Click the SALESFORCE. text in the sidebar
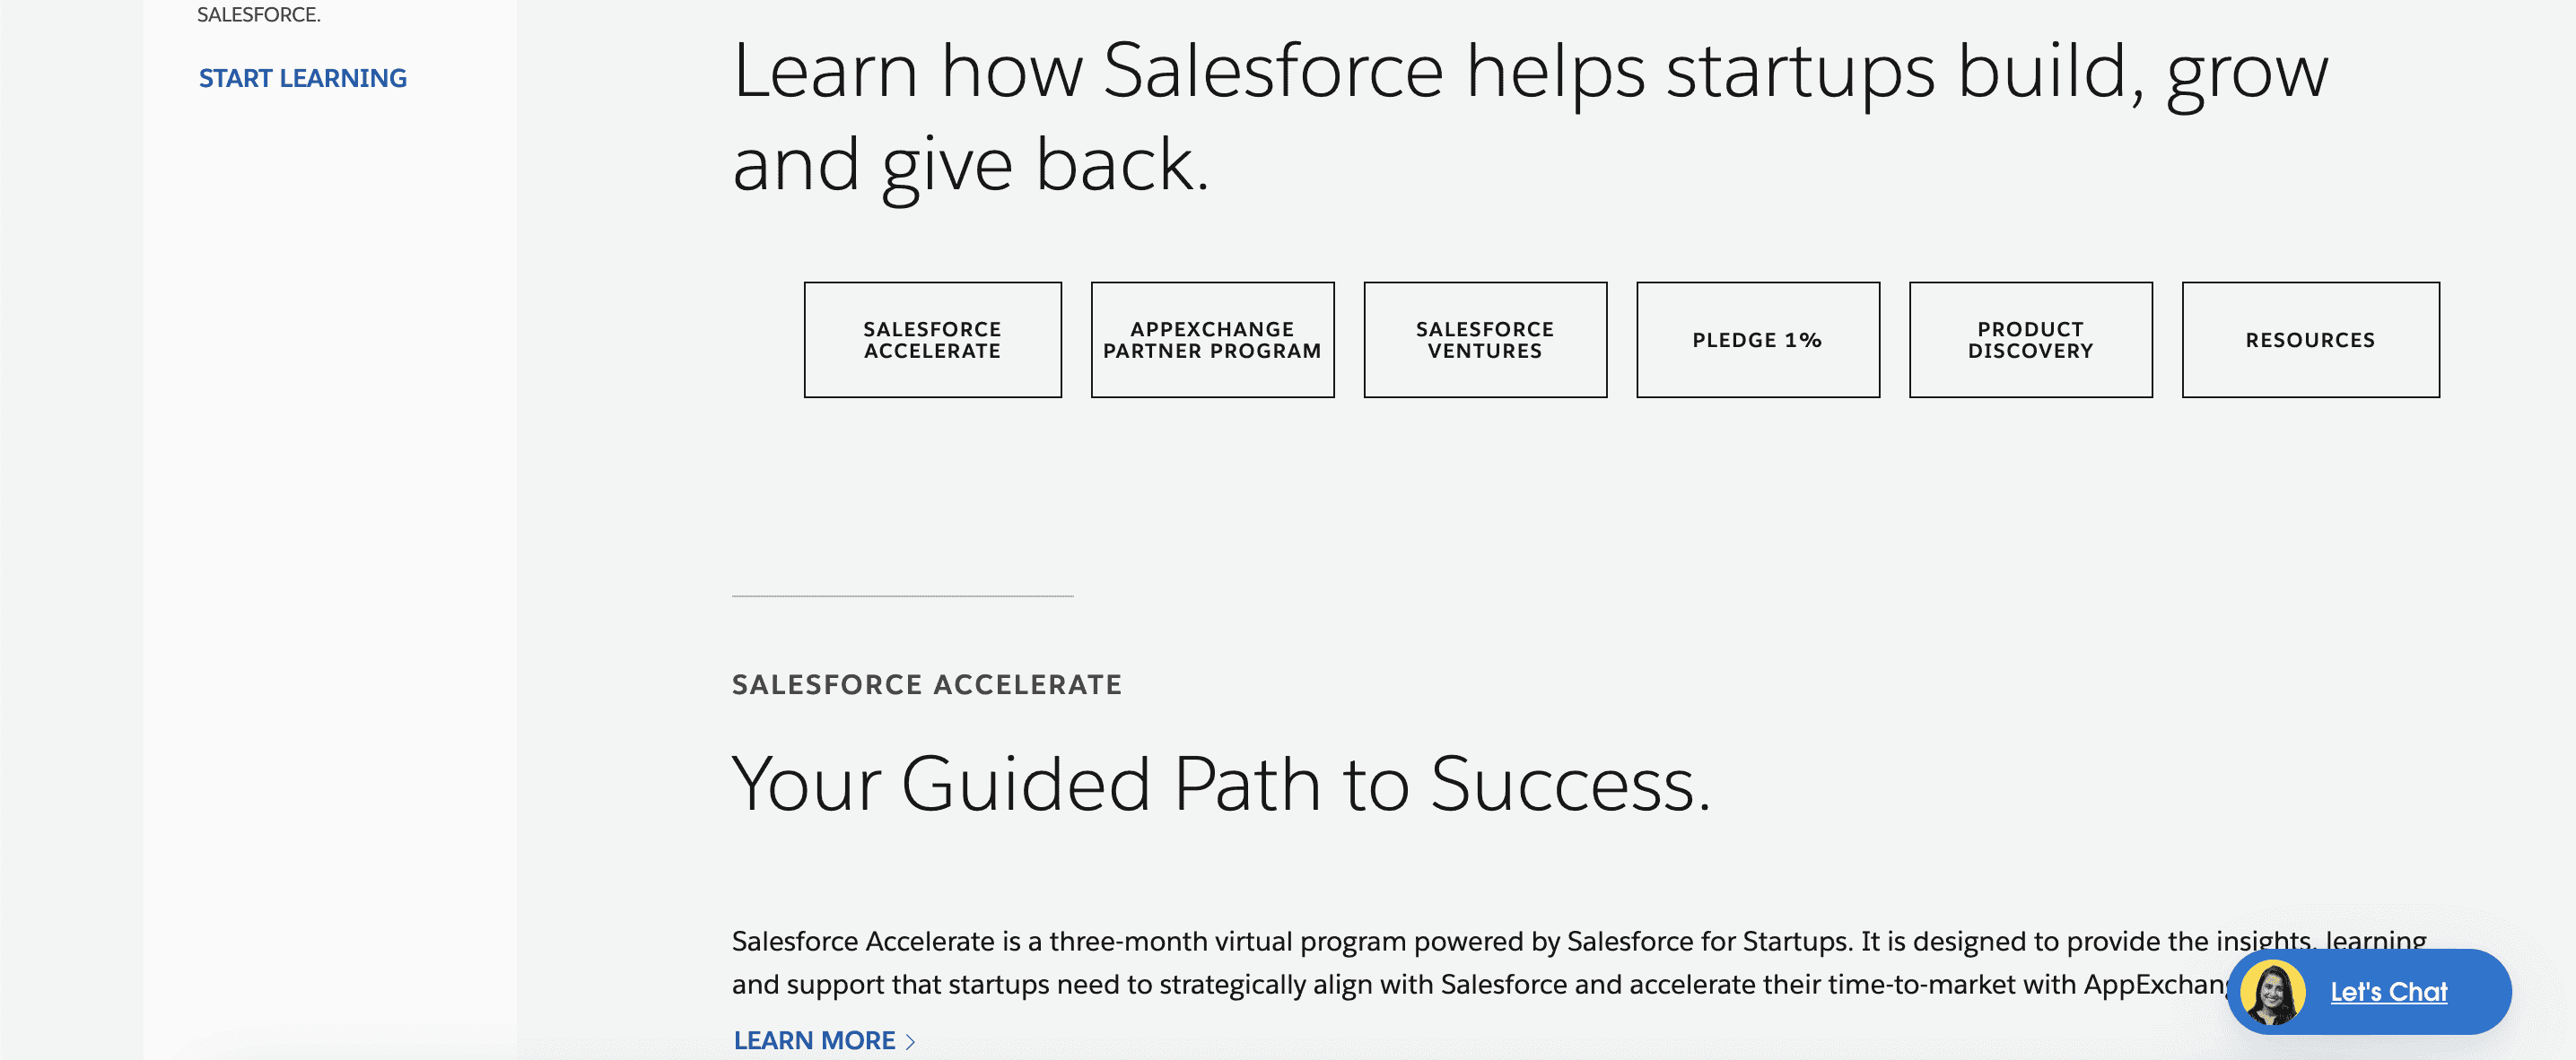 point(258,14)
